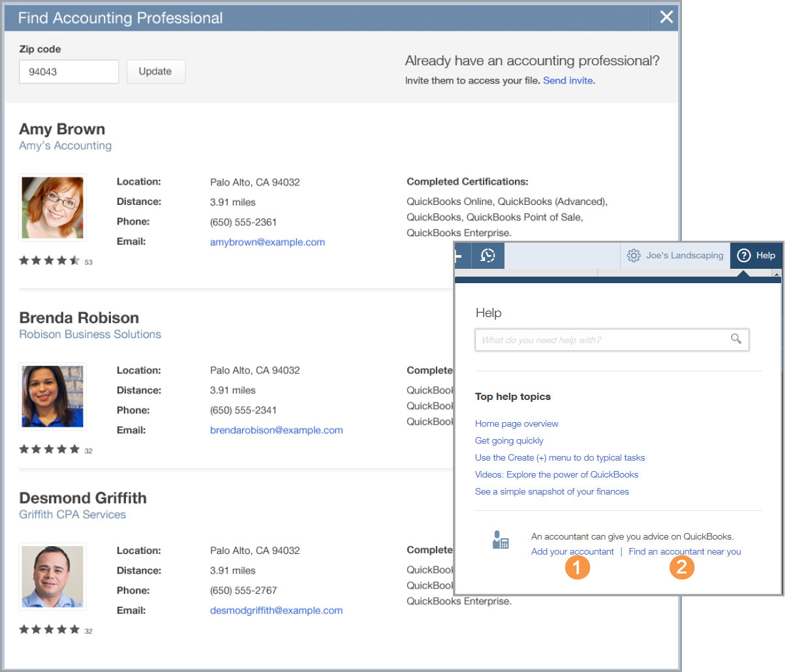Click the recent transactions clock icon
Image resolution: width=791 pixels, height=672 pixels.
pos(488,256)
